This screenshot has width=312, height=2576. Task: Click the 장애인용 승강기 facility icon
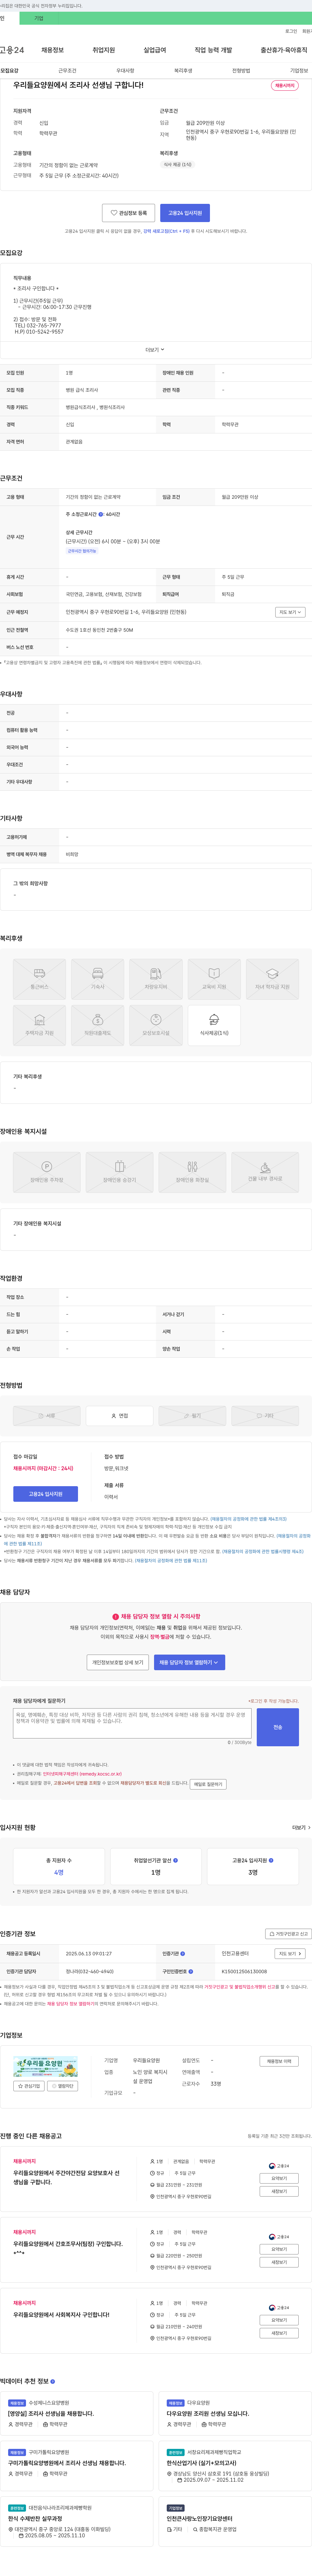click(x=119, y=1172)
